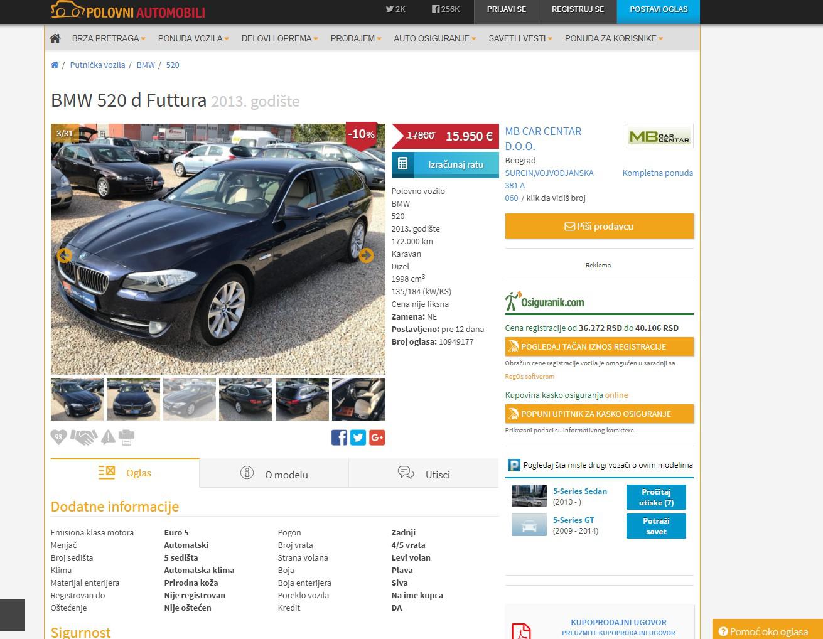Click the heart favorites icon below gallery
This screenshot has height=639, width=823.
coord(58,437)
